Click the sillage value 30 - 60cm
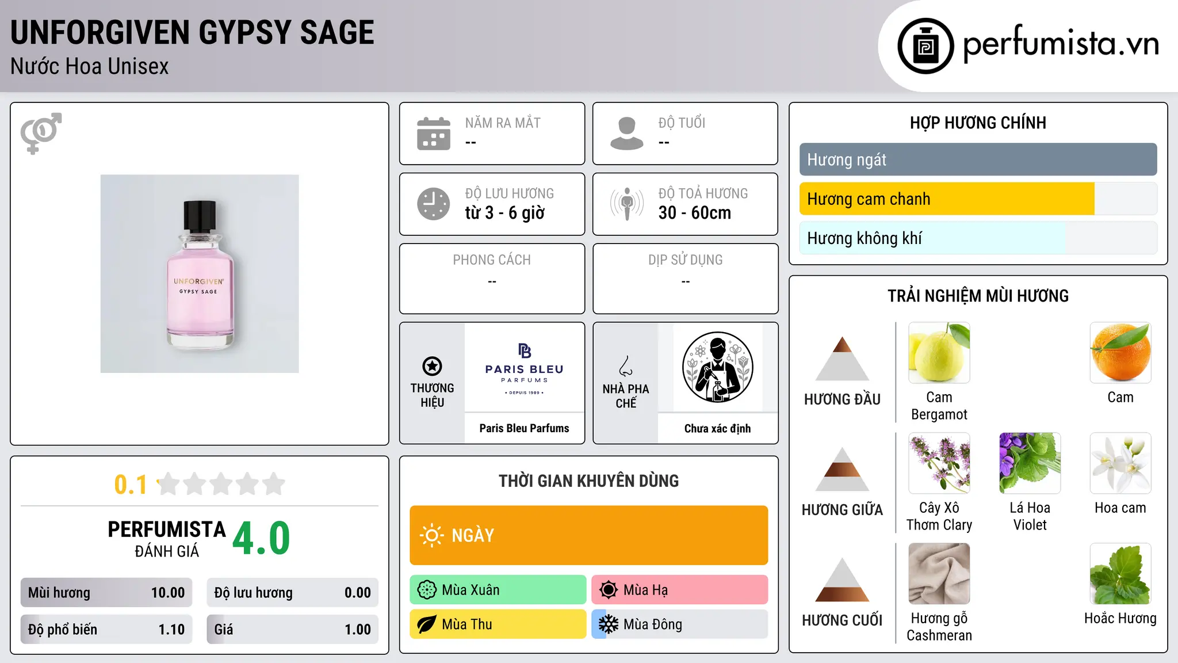This screenshot has height=663, width=1178. coord(695,213)
